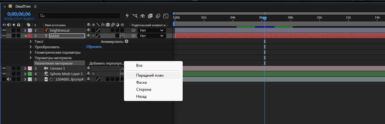Toggle 3D layer cube for AAAA layer
This screenshot has width=385, height=124.
pos(122,36)
